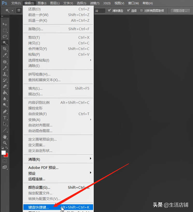The image size is (193, 212).
Task: Select the Hand tool
Action: point(5,137)
